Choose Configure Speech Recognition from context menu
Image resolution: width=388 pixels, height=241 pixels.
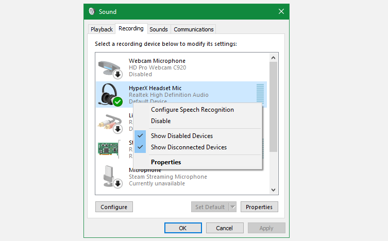[x=192, y=110]
